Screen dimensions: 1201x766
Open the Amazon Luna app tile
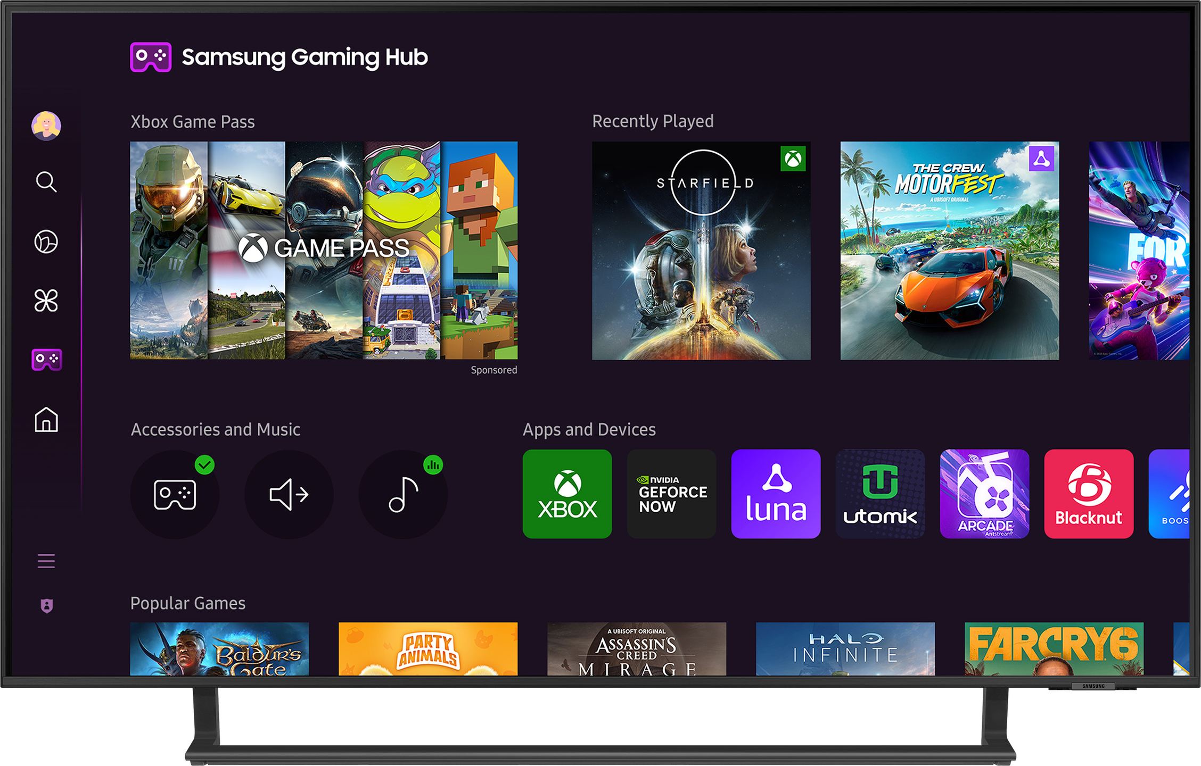pos(776,494)
